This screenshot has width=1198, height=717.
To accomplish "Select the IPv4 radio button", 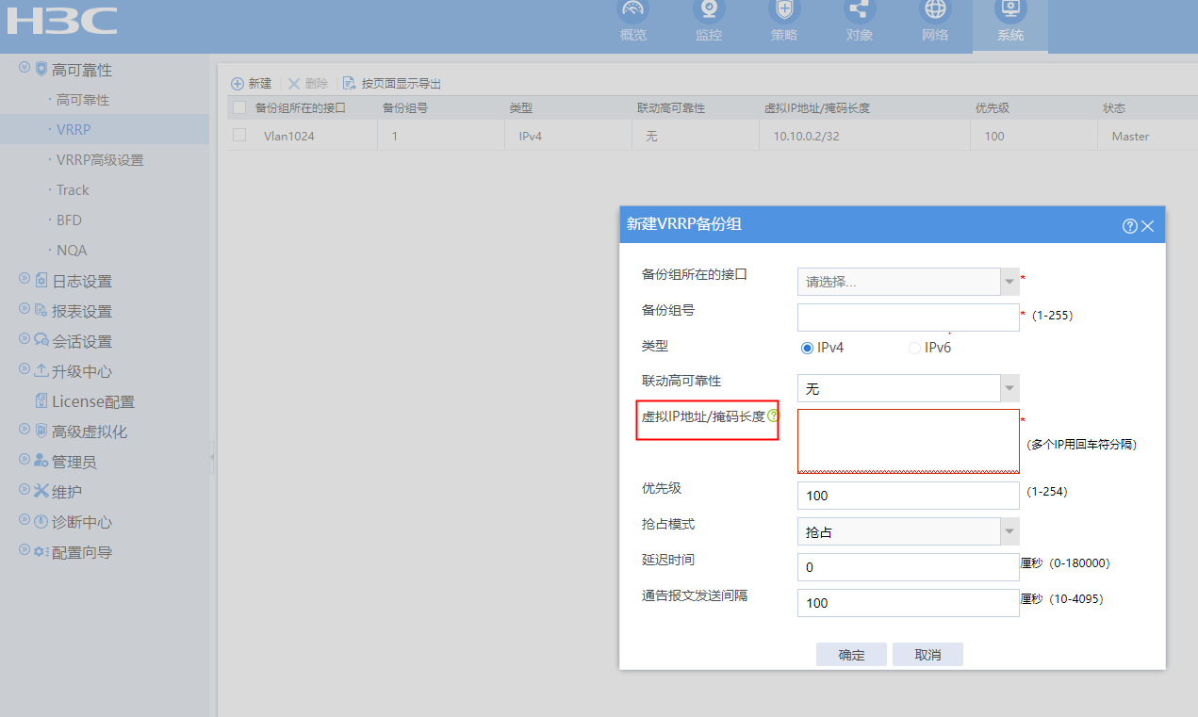I will [807, 348].
